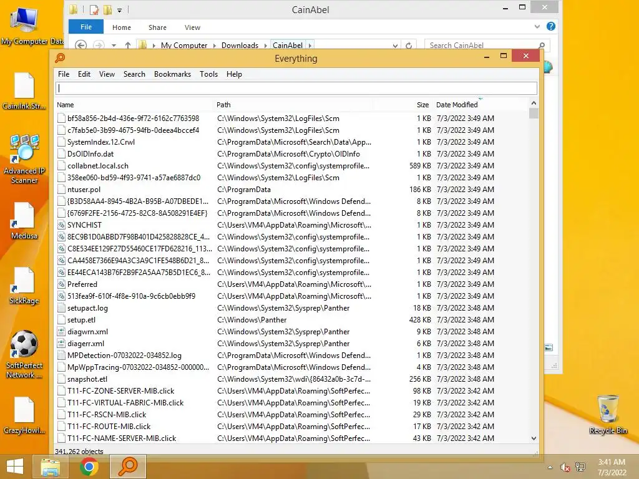Click the Explorer Back arrow button
The width and height of the screenshot is (639, 479).
pos(80,45)
